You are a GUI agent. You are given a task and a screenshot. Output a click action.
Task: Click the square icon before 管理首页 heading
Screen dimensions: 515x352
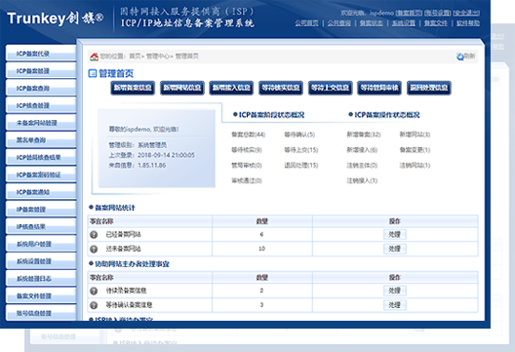click(x=93, y=73)
